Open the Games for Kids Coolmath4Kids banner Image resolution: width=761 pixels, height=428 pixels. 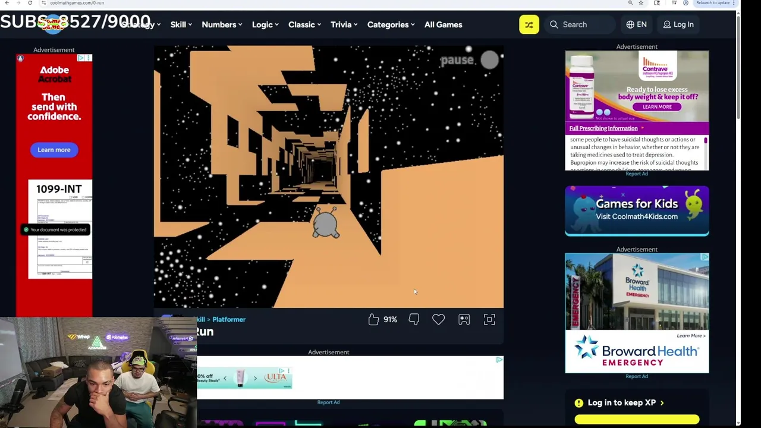(637, 211)
